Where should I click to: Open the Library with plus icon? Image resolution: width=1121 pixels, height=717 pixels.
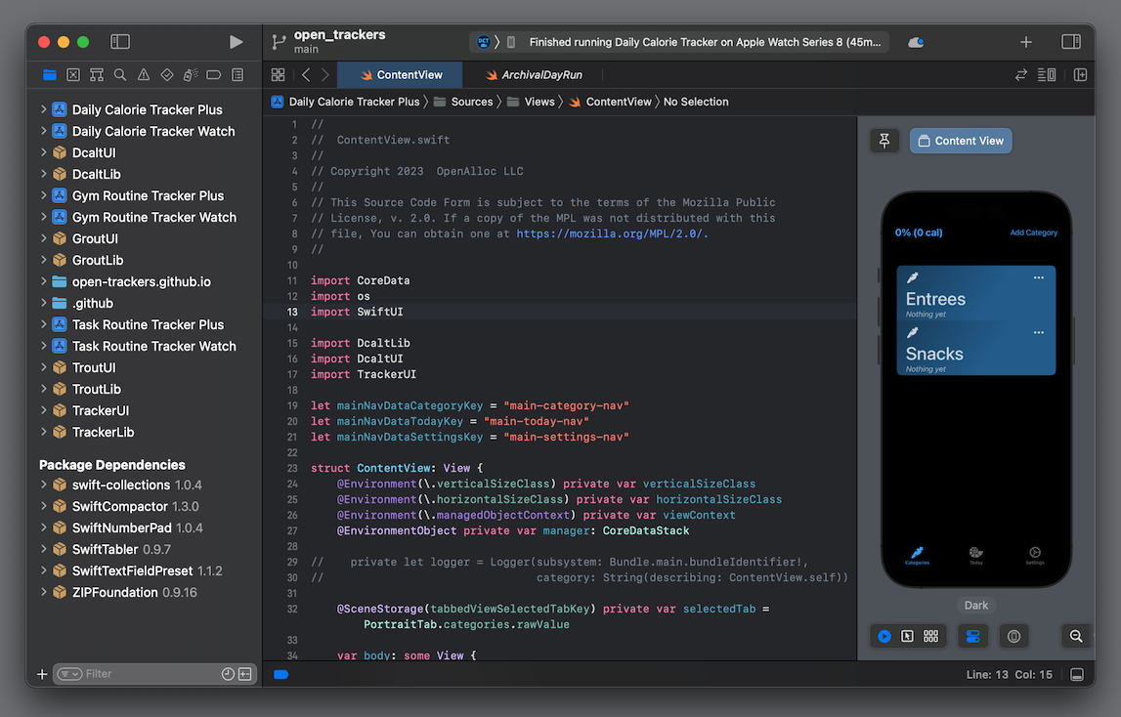coord(1026,42)
